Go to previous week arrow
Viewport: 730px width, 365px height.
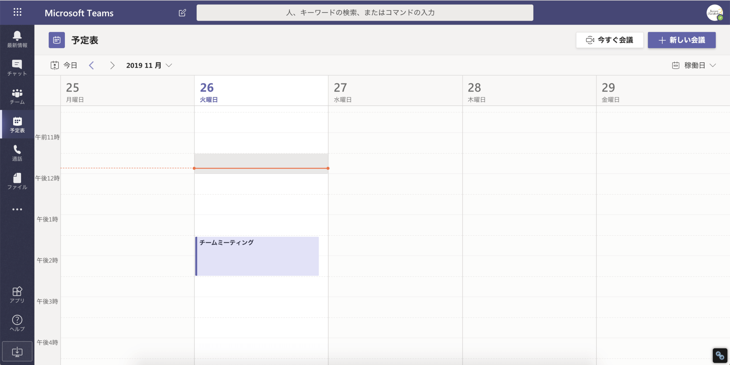point(92,65)
